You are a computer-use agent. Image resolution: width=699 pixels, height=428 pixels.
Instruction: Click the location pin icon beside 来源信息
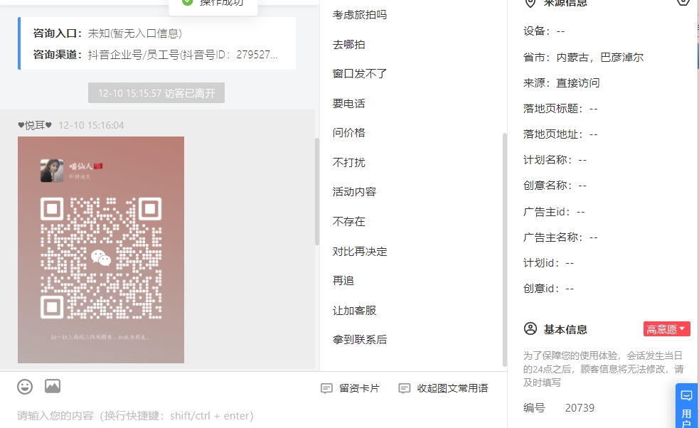530,3
